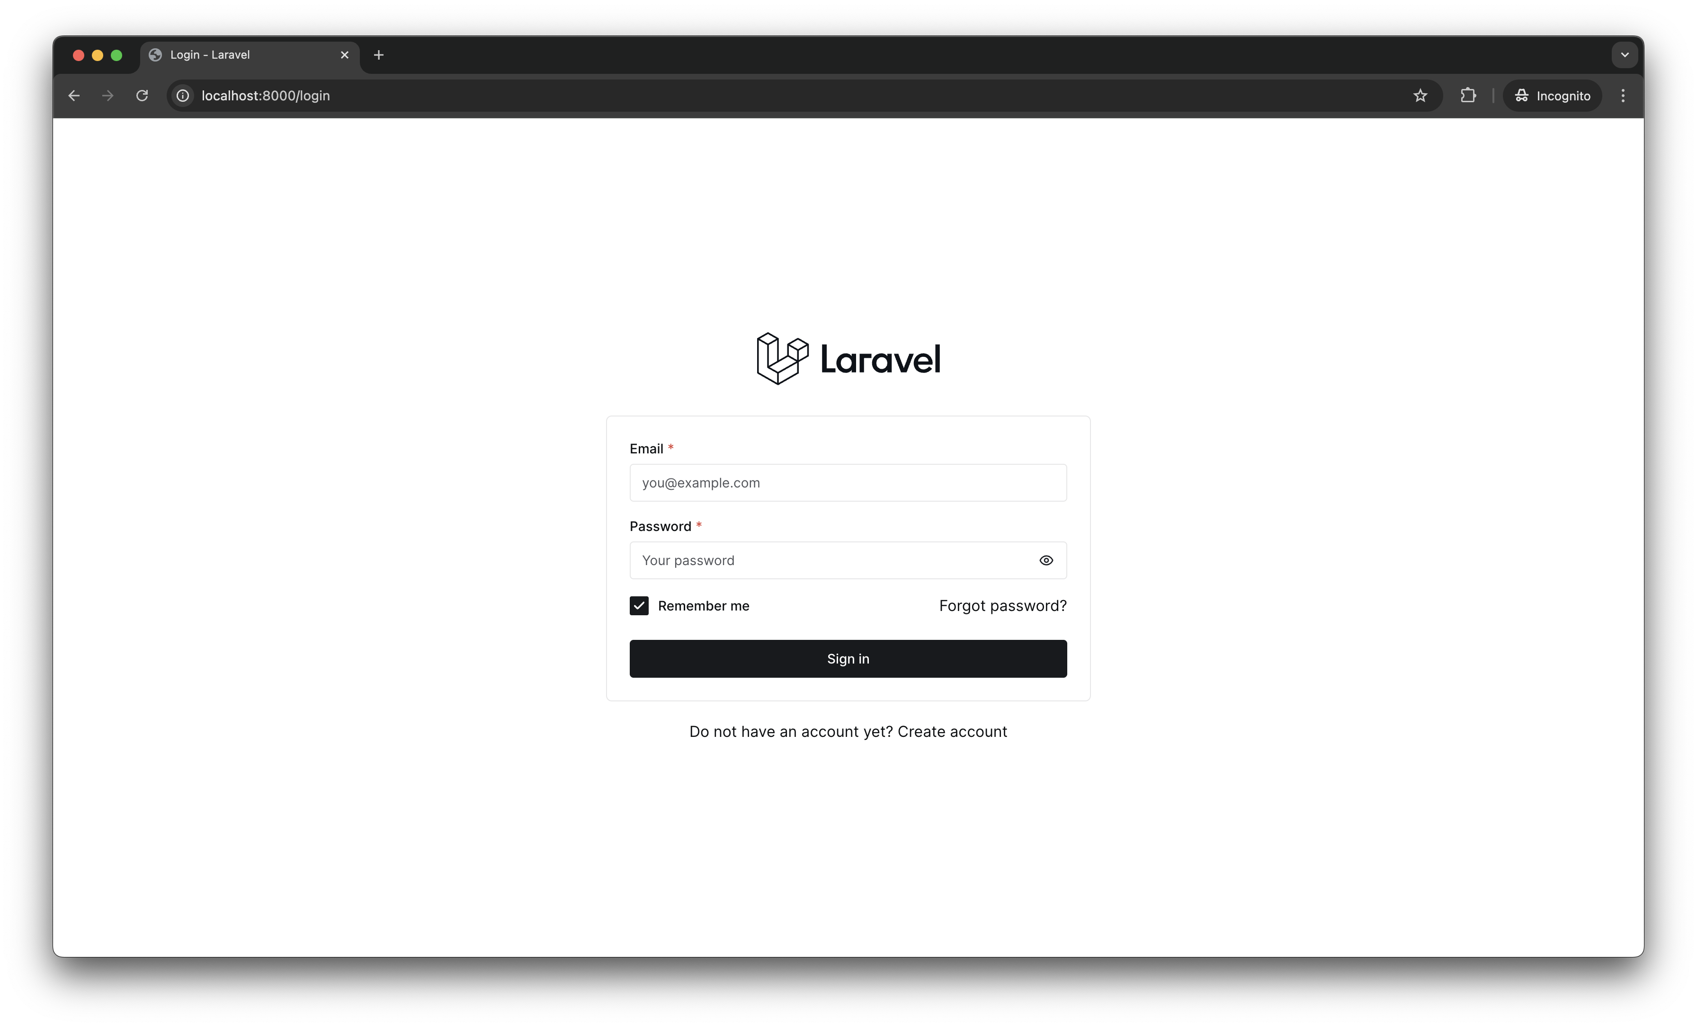Screen dimensions: 1697x1027
Task: Toggle password visibility eye icon
Action: pos(1045,559)
